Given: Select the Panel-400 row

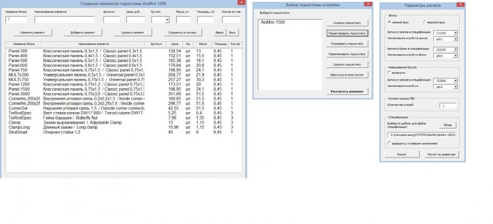Looking at the screenshot, I should [x=124, y=55].
